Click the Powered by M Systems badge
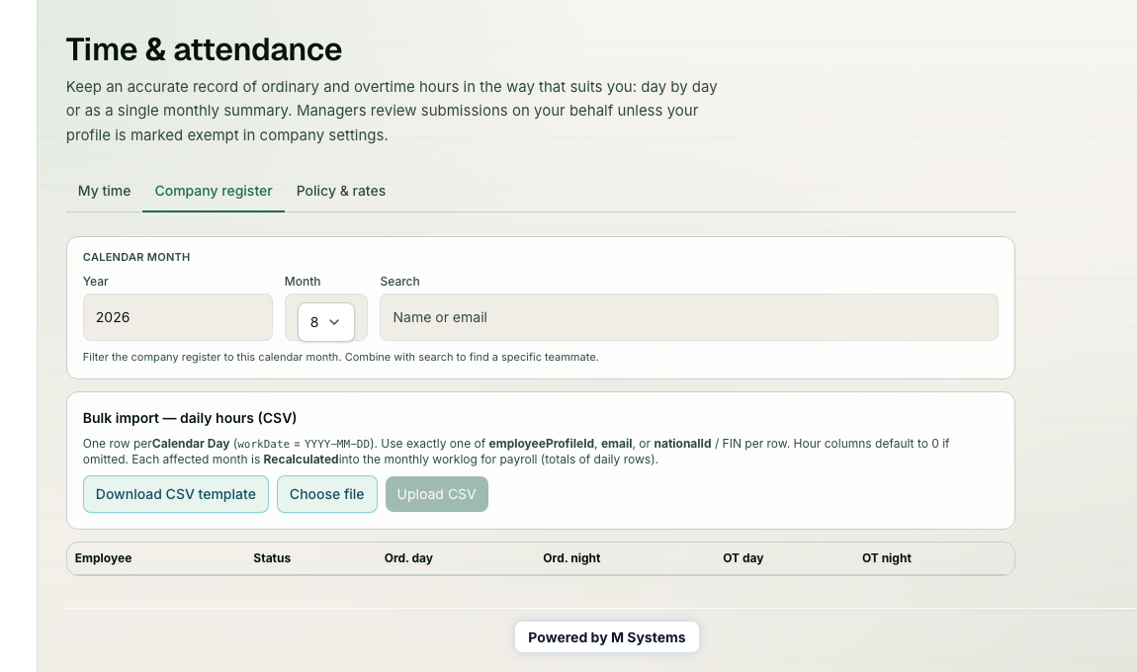This screenshot has height=672, width=1137. tap(607, 637)
